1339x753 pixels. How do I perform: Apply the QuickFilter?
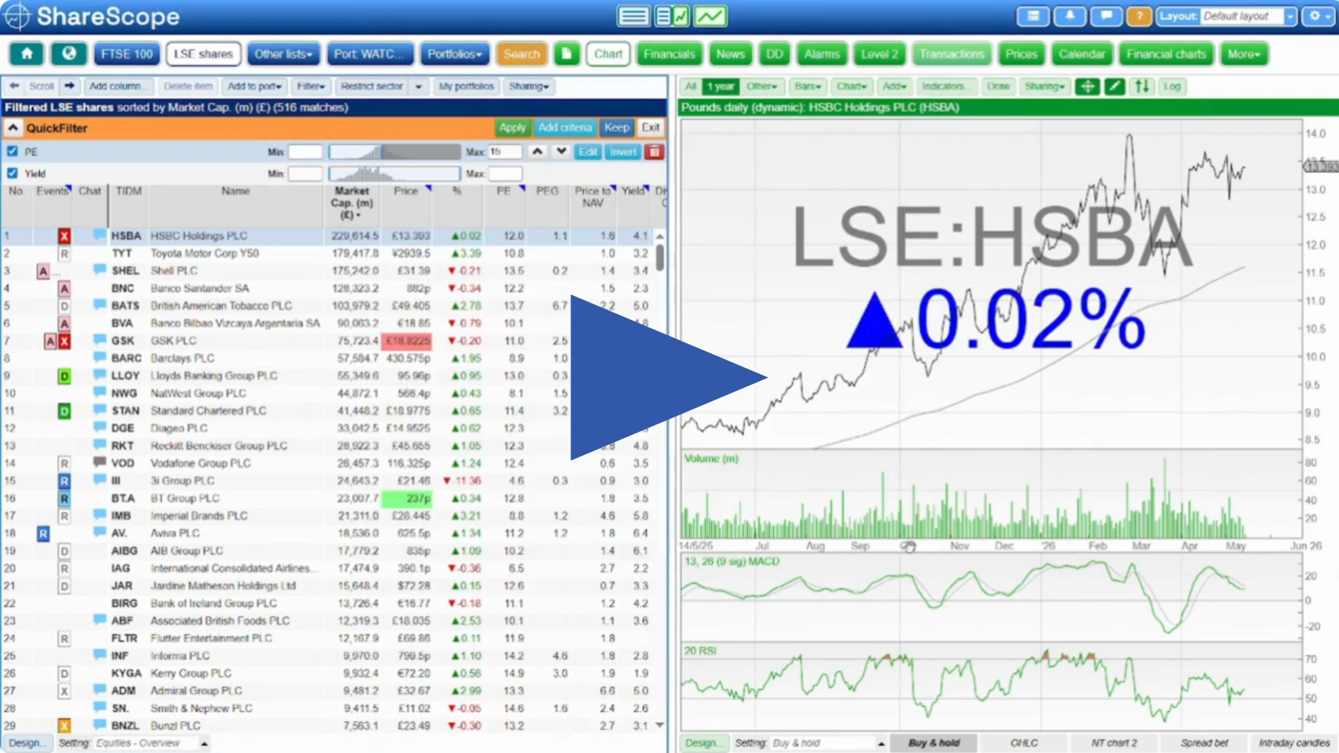click(512, 128)
